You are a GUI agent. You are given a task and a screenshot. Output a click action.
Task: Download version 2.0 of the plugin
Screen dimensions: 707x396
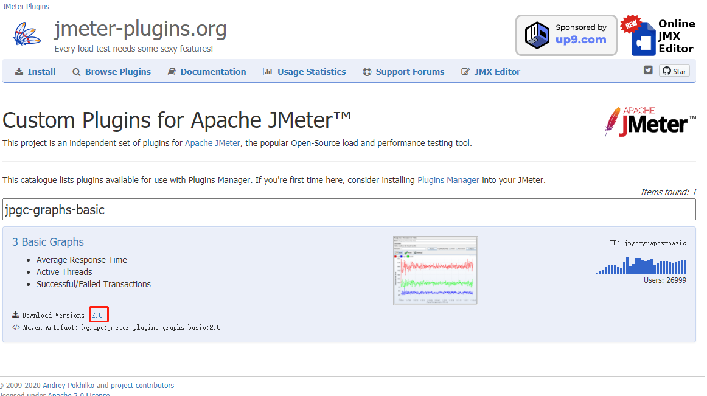tap(97, 315)
